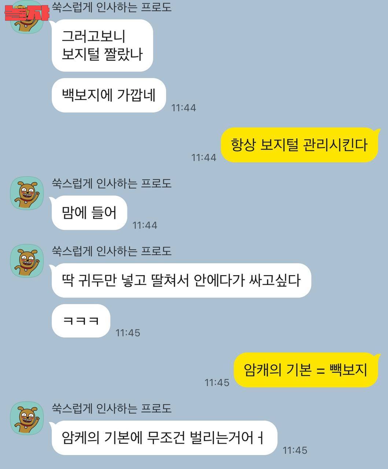Tap the avatar above the 'ㅋㅋㅋ' message group
Screen dimensions: 388x469
coord(27,261)
